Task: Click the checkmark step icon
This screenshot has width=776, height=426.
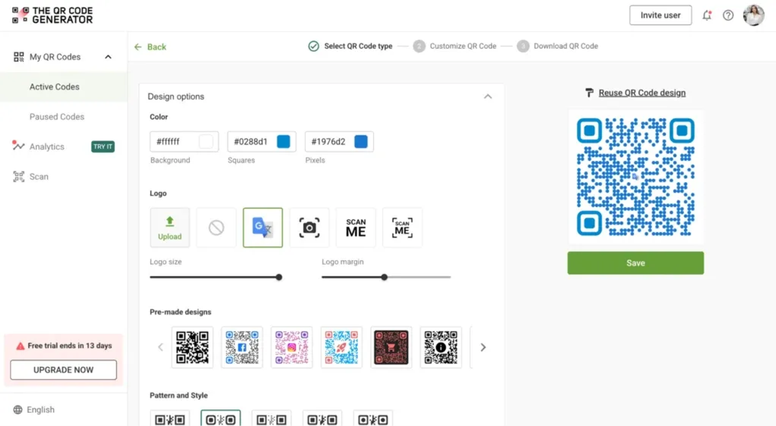Action: [314, 46]
